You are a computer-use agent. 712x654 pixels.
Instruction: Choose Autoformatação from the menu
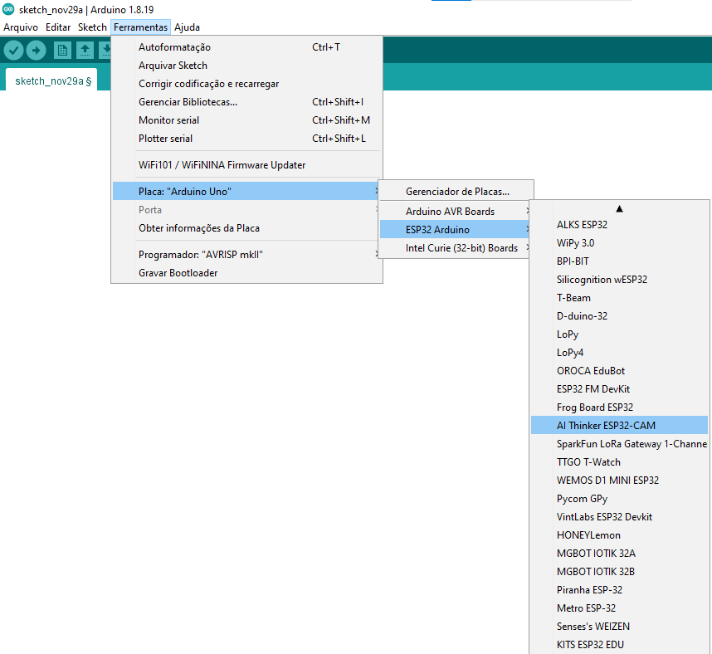click(246, 47)
